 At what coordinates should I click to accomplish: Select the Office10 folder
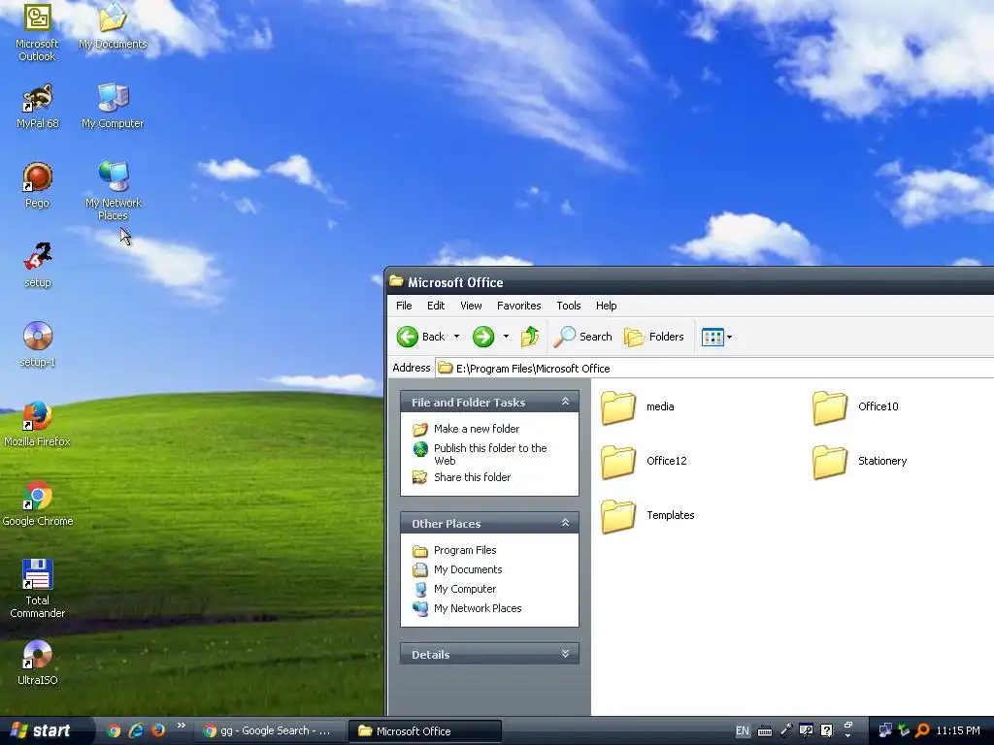point(855,406)
